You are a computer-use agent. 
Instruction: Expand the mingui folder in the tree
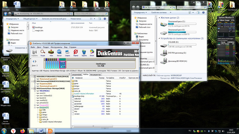pos(38,115)
